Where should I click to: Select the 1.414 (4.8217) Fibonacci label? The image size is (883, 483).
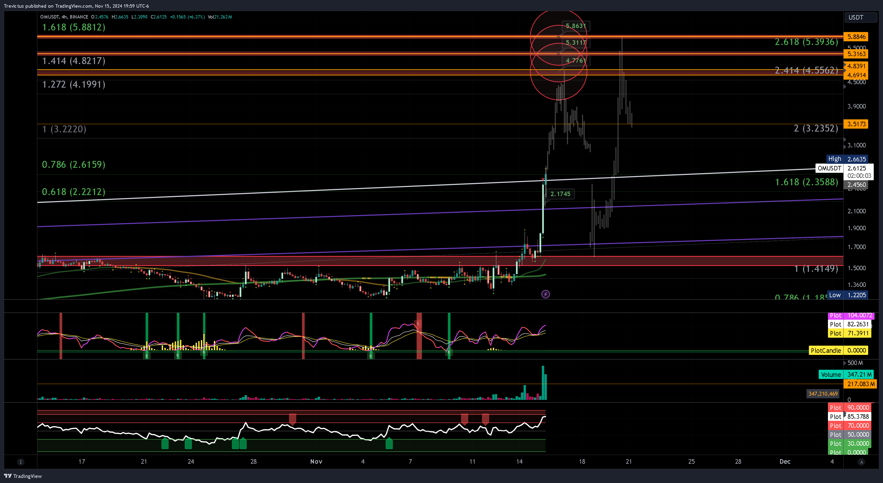[x=73, y=61]
